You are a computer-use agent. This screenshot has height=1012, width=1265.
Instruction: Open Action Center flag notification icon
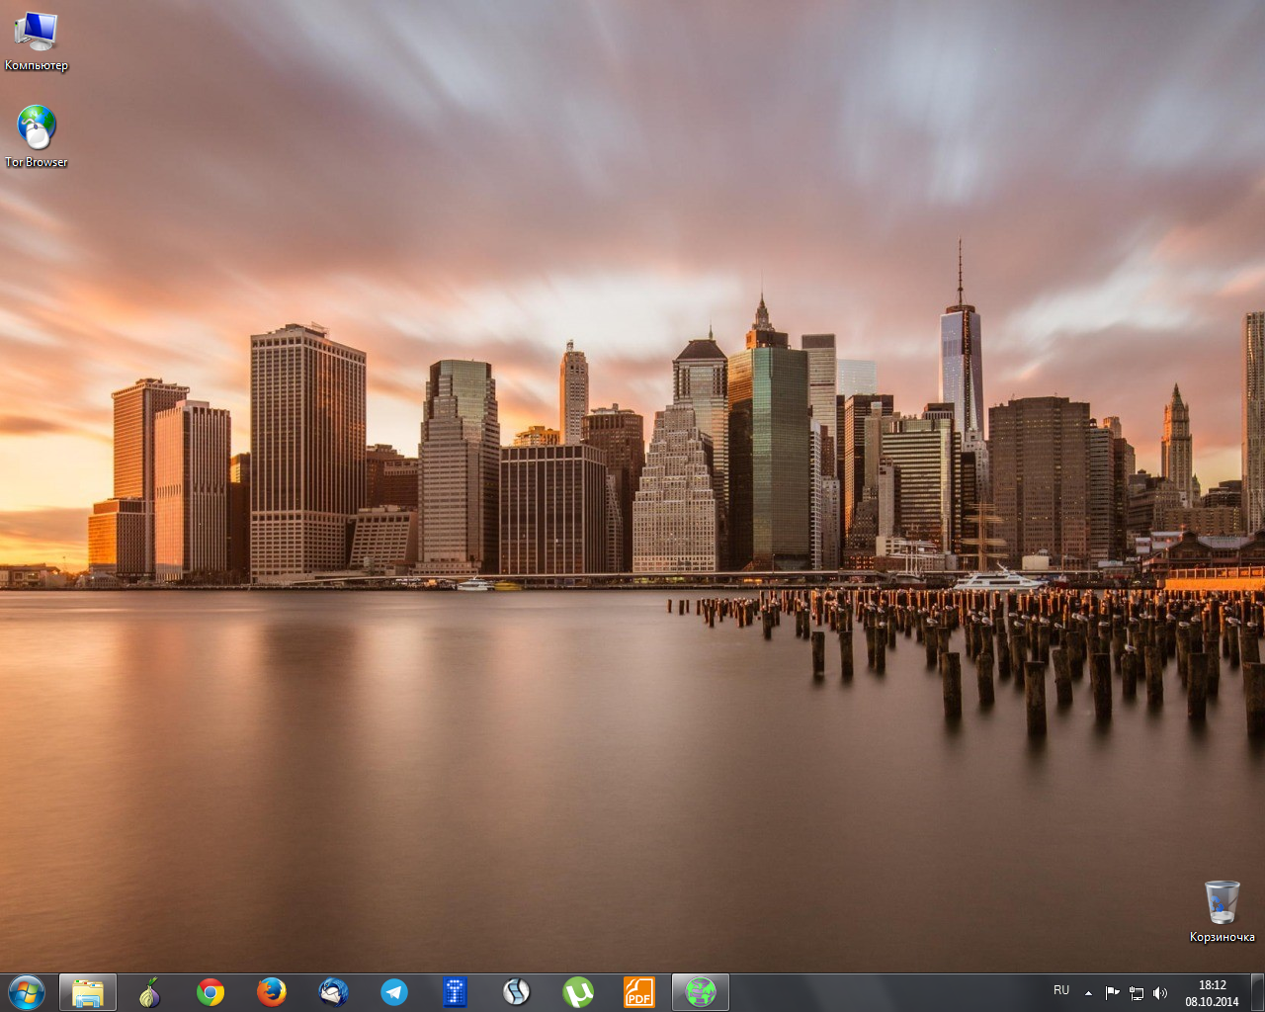(x=1112, y=993)
